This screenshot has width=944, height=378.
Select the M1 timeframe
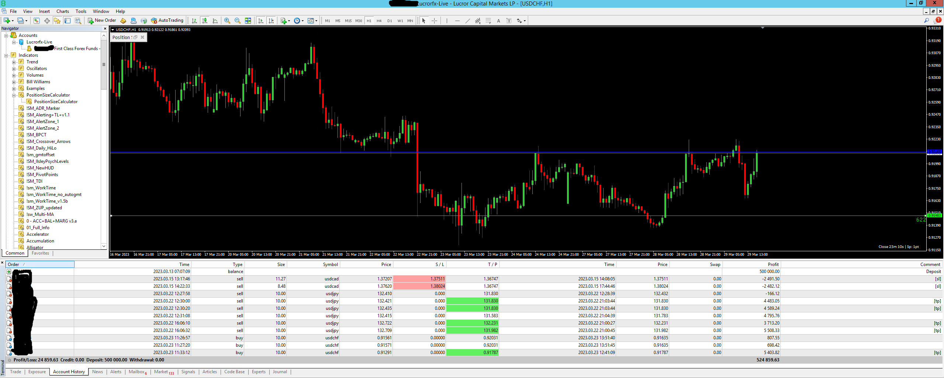pyautogui.click(x=328, y=21)
